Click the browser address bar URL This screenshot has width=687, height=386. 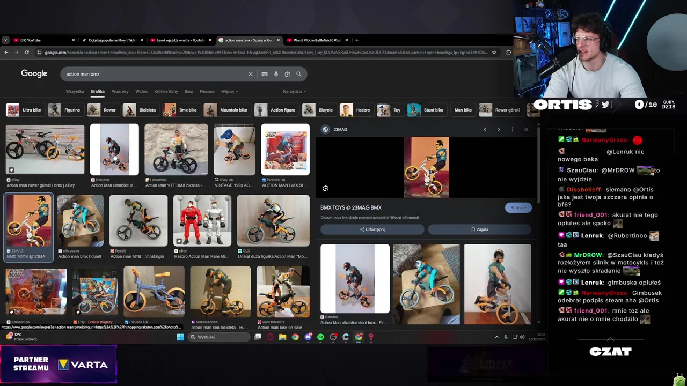click(x=266, y=52)
